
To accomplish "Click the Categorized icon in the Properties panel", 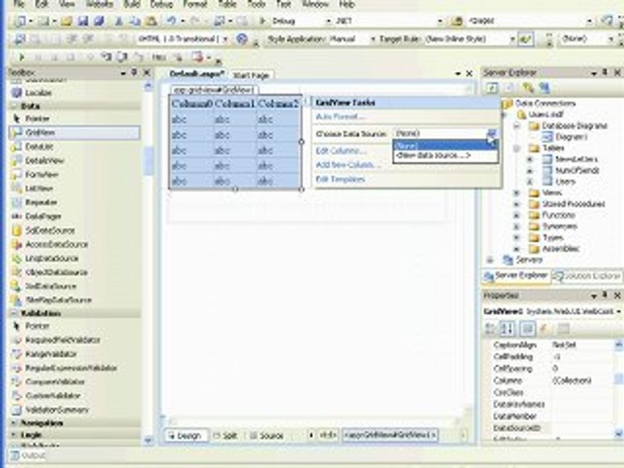I will [491, 328].
